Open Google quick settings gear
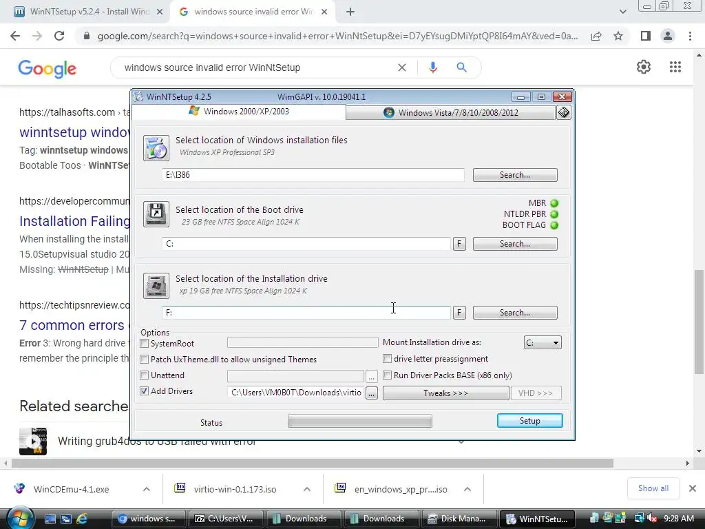Viewport: 705px width, 529px height. click(x=644, y=67)
